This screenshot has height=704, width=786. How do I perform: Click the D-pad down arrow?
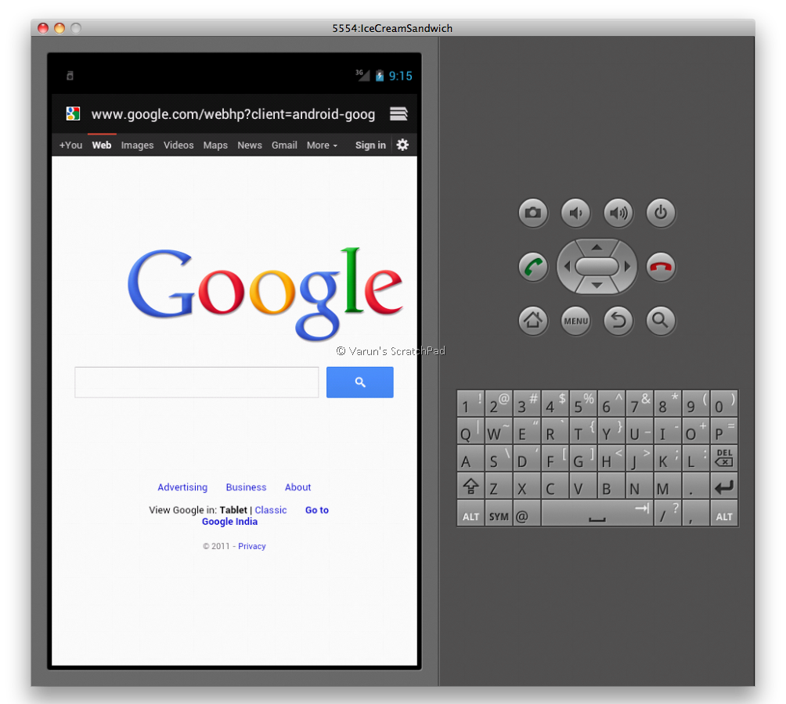click(x=597, y=286)
